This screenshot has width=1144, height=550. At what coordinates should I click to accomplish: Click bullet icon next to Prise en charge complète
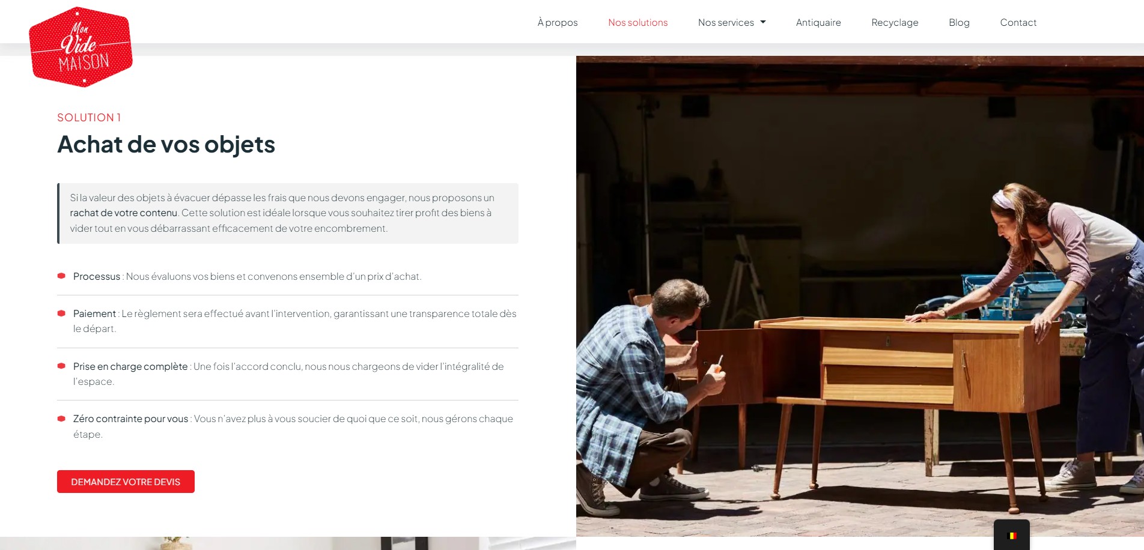pos(61,366)
